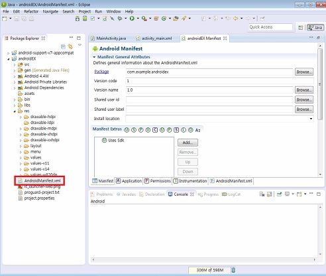This screenshot has height=276, width=326.
Task: Click the green Run toolbar icon
Action: [132, 19]
